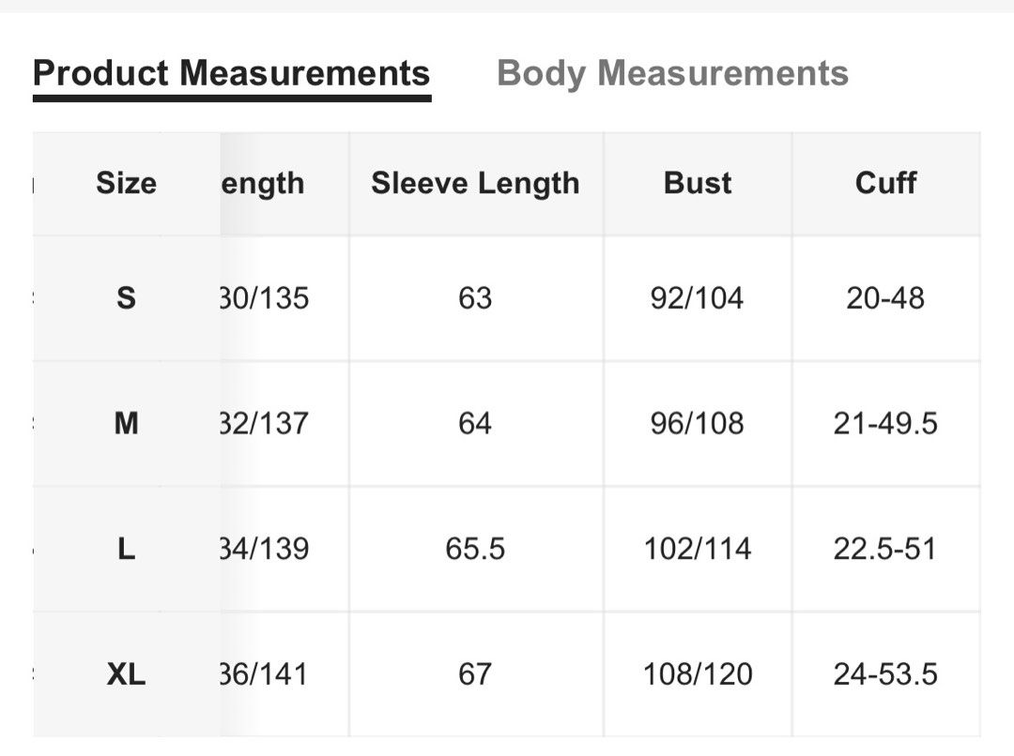Select the S size row label

[x=126, y=298]
